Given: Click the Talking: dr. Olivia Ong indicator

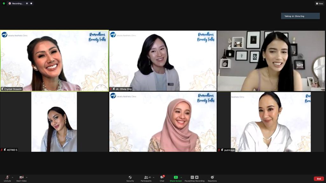Looking at the screenshot, I should (300, 15).
